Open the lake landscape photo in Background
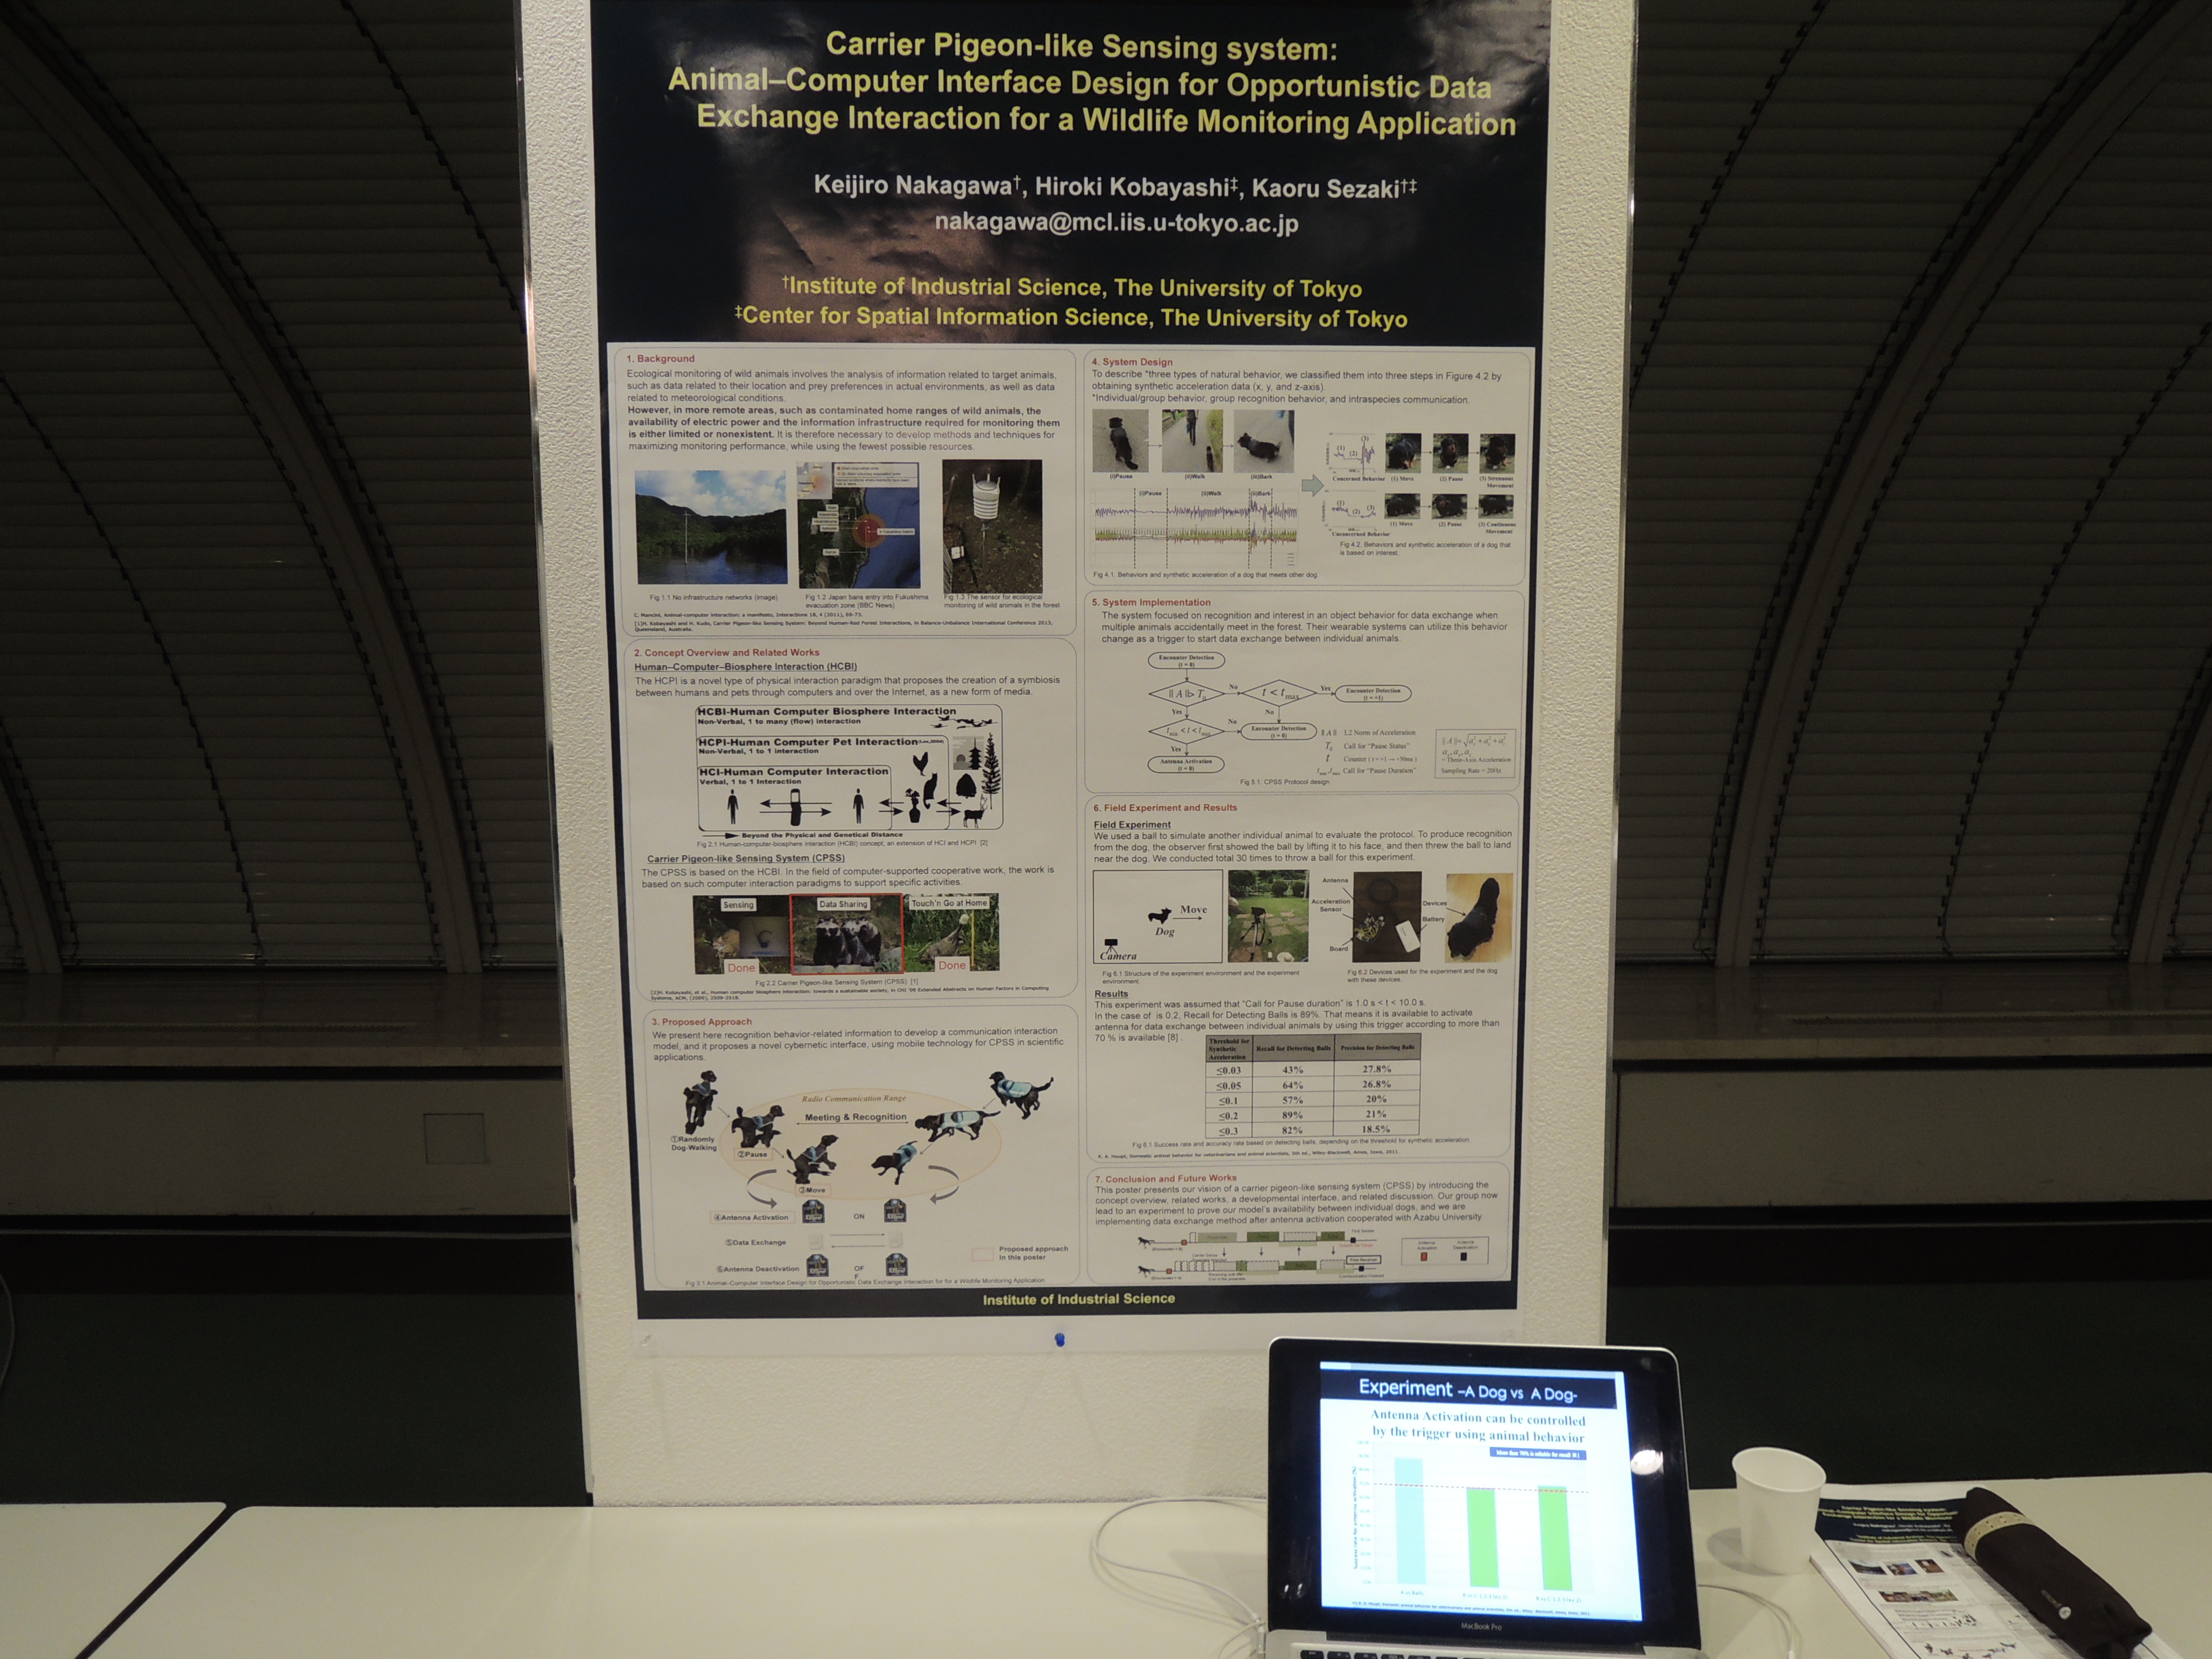2212x1659 pixels. (711, 527)
